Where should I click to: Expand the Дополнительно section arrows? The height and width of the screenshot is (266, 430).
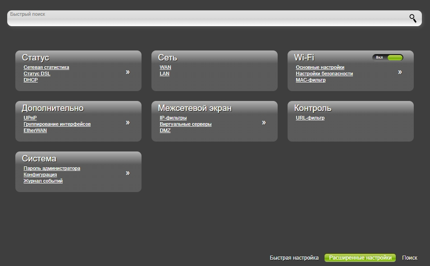[128, 123]
